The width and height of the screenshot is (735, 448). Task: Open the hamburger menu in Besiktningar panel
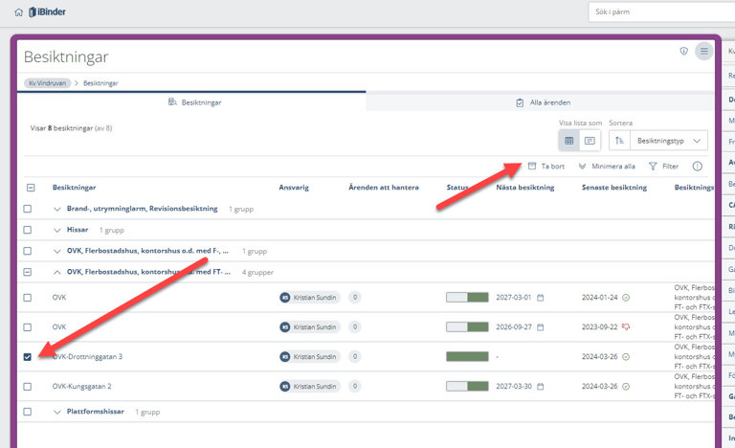click(x=704, y=51)
